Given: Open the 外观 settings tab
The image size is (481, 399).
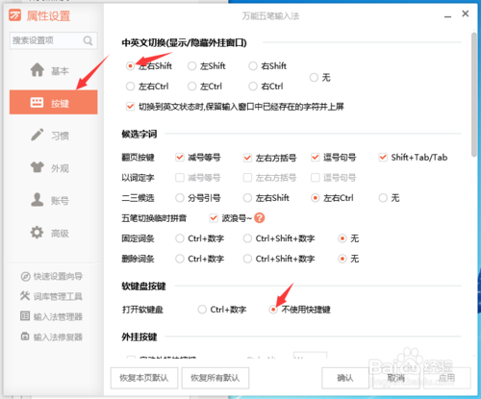Looking at the screenshot, I should (x=54, y=167).
